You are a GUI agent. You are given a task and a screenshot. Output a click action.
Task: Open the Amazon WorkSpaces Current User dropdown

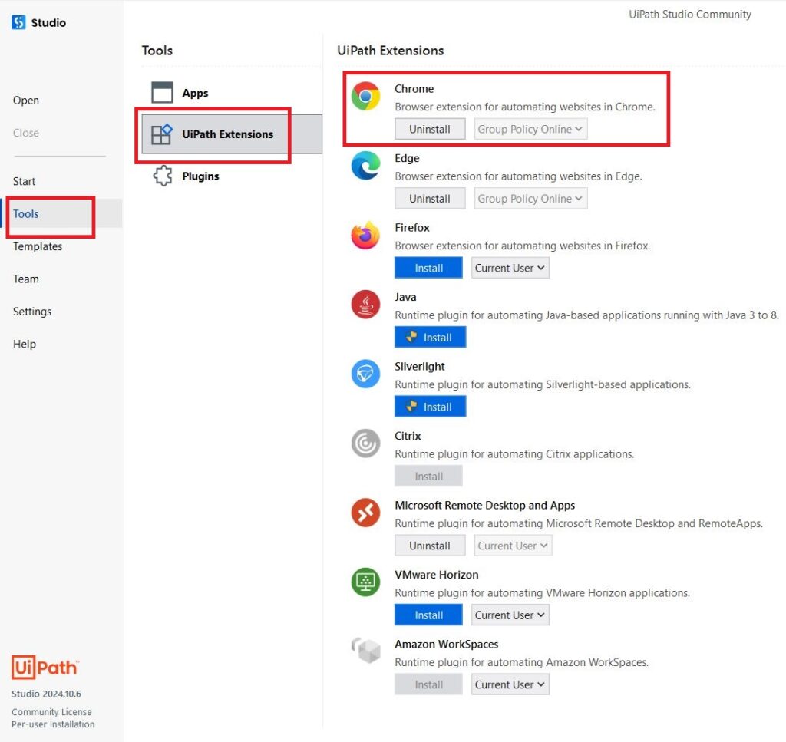510,684
